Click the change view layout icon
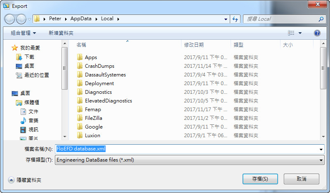Image resolution: width=330 pixels, height=193 pixels. coord(291,33)
